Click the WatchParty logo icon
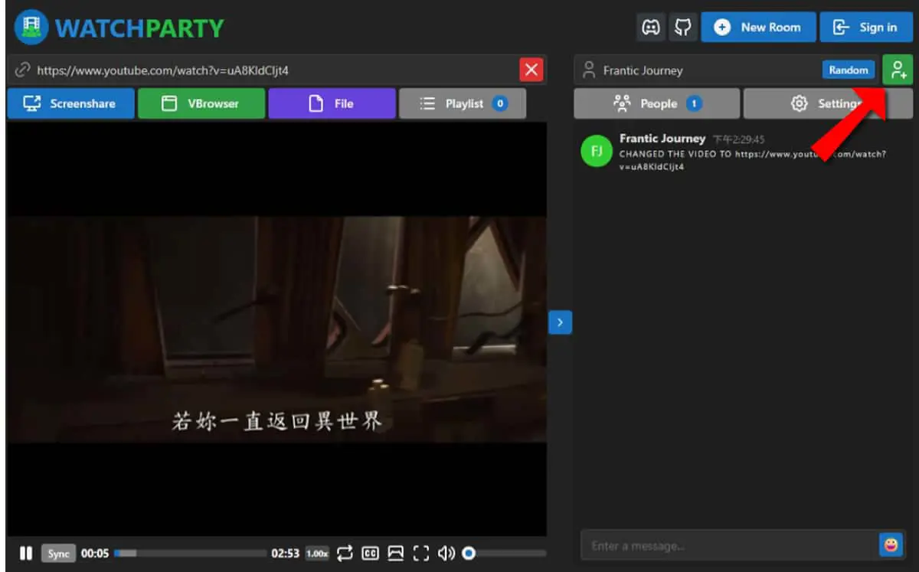 coord(31,28)
